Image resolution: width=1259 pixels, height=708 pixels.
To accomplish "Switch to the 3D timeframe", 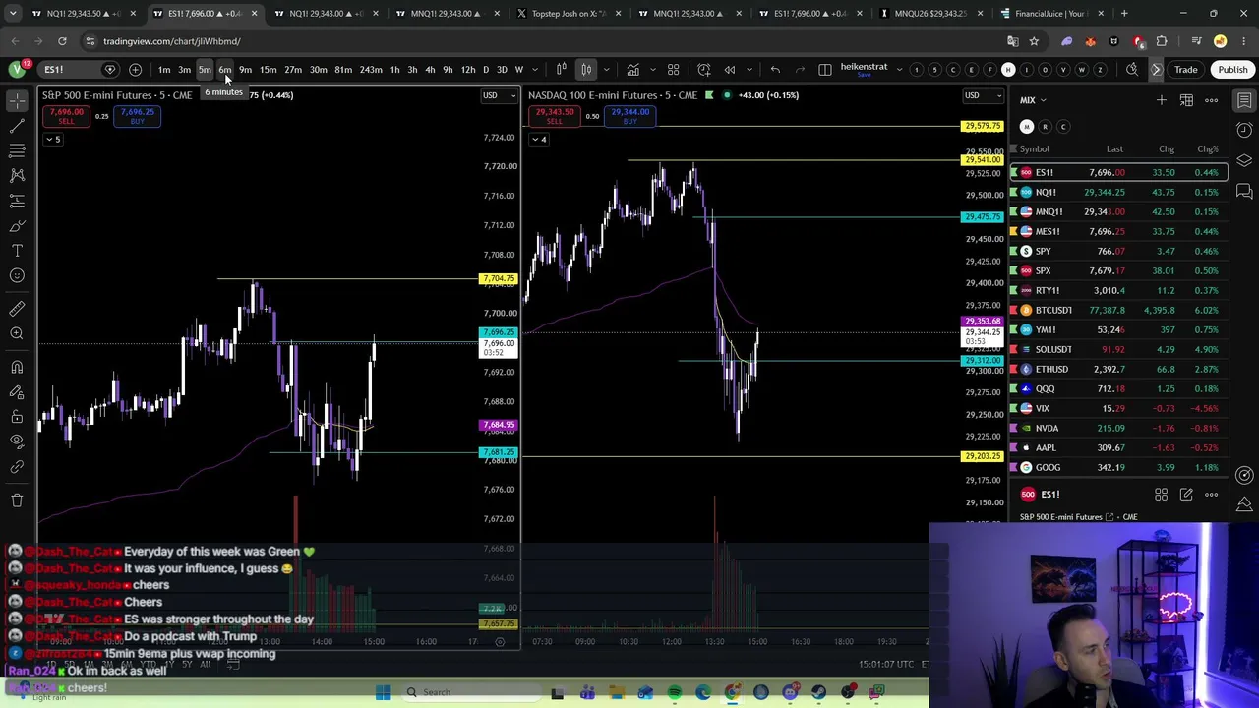I will [x=502, y=70].
